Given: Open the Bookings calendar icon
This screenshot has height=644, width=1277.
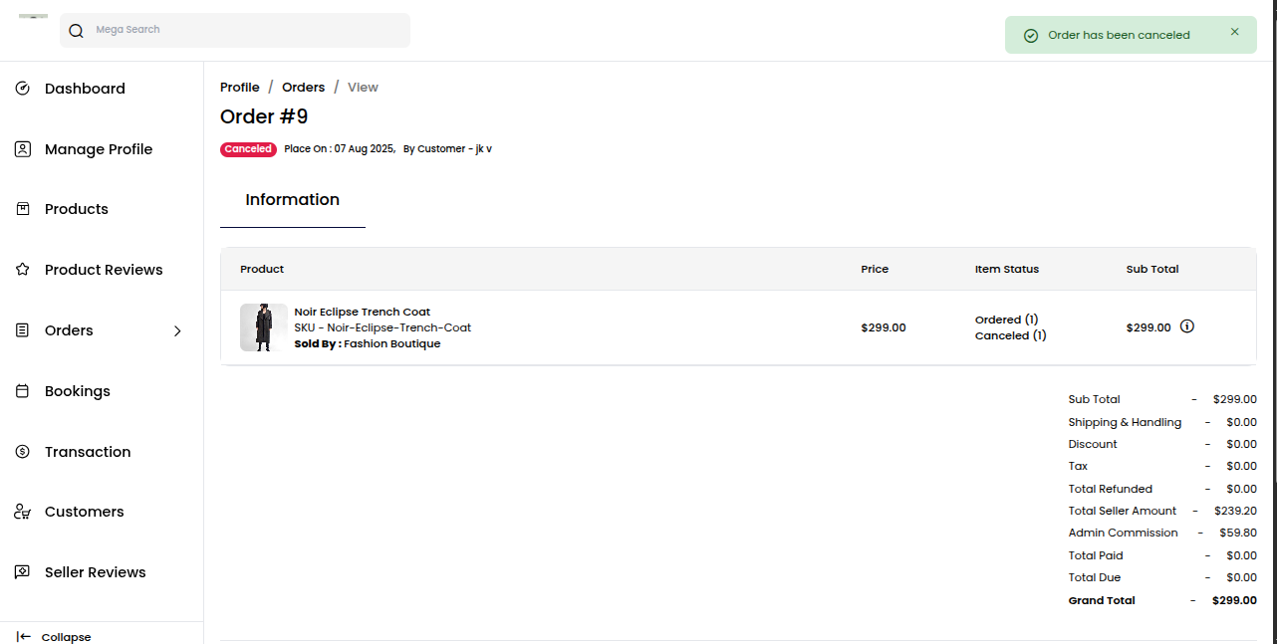Looking at the screenshot, I should point(22,390).
